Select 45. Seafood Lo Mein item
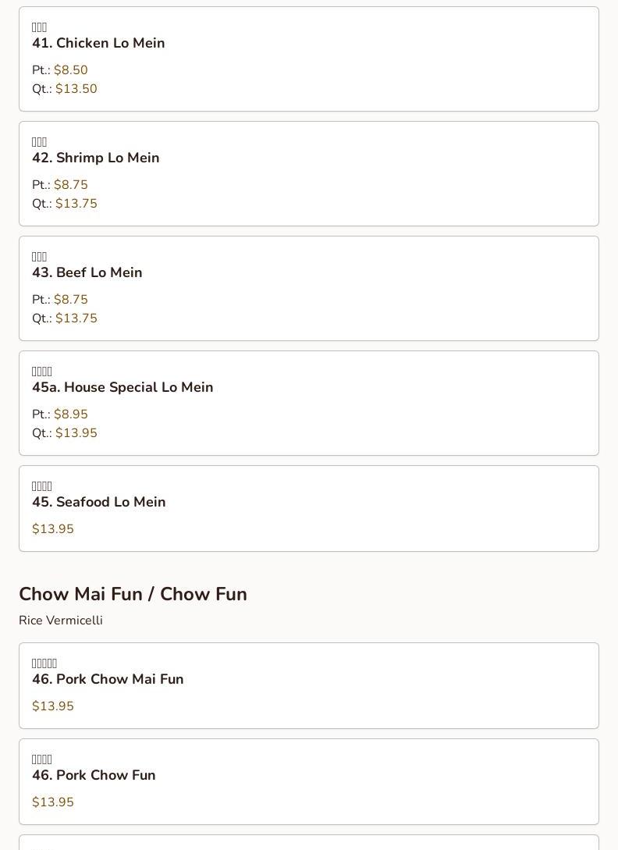The image size is (618, 850). pos(309,508)
